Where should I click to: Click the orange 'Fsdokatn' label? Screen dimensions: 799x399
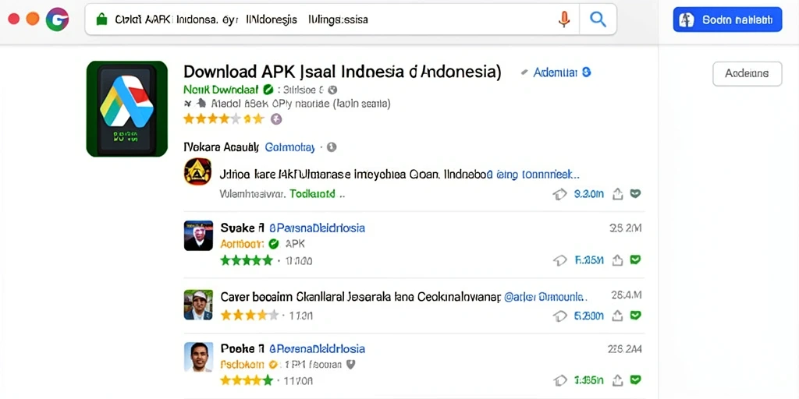(242, 365)
